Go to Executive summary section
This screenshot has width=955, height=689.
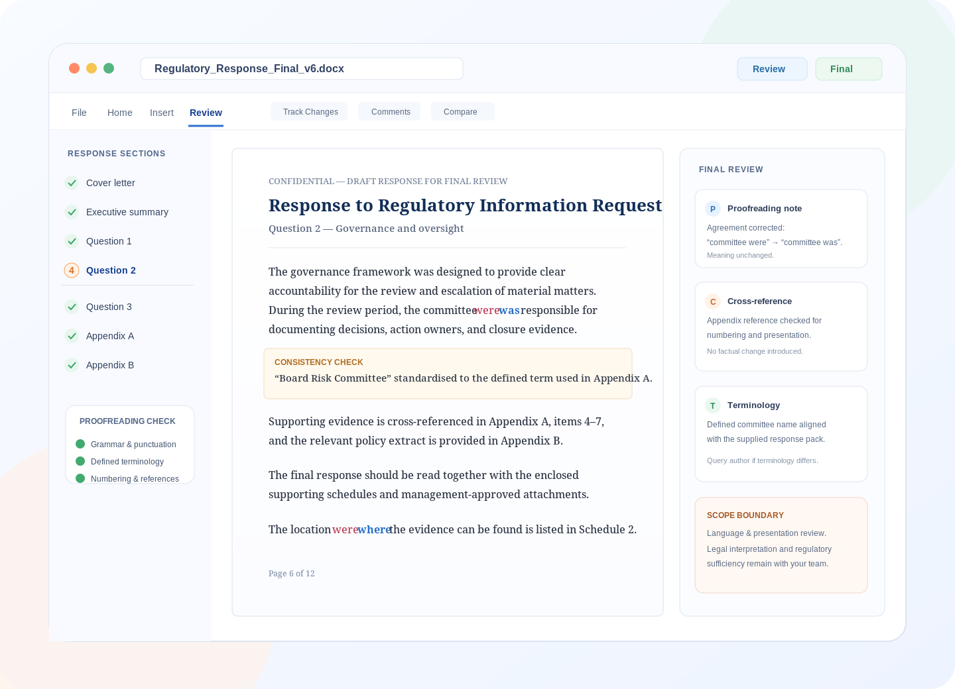[127, 212]
